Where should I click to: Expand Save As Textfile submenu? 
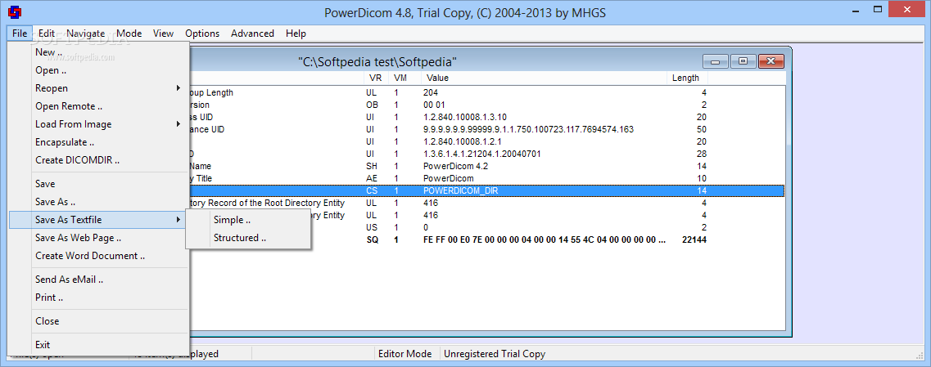coord(99,220)
